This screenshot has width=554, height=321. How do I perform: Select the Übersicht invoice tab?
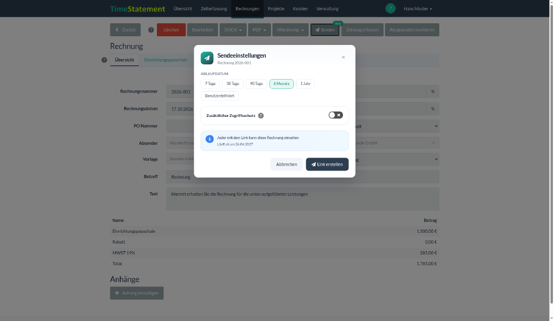click(x=124, y=60)
